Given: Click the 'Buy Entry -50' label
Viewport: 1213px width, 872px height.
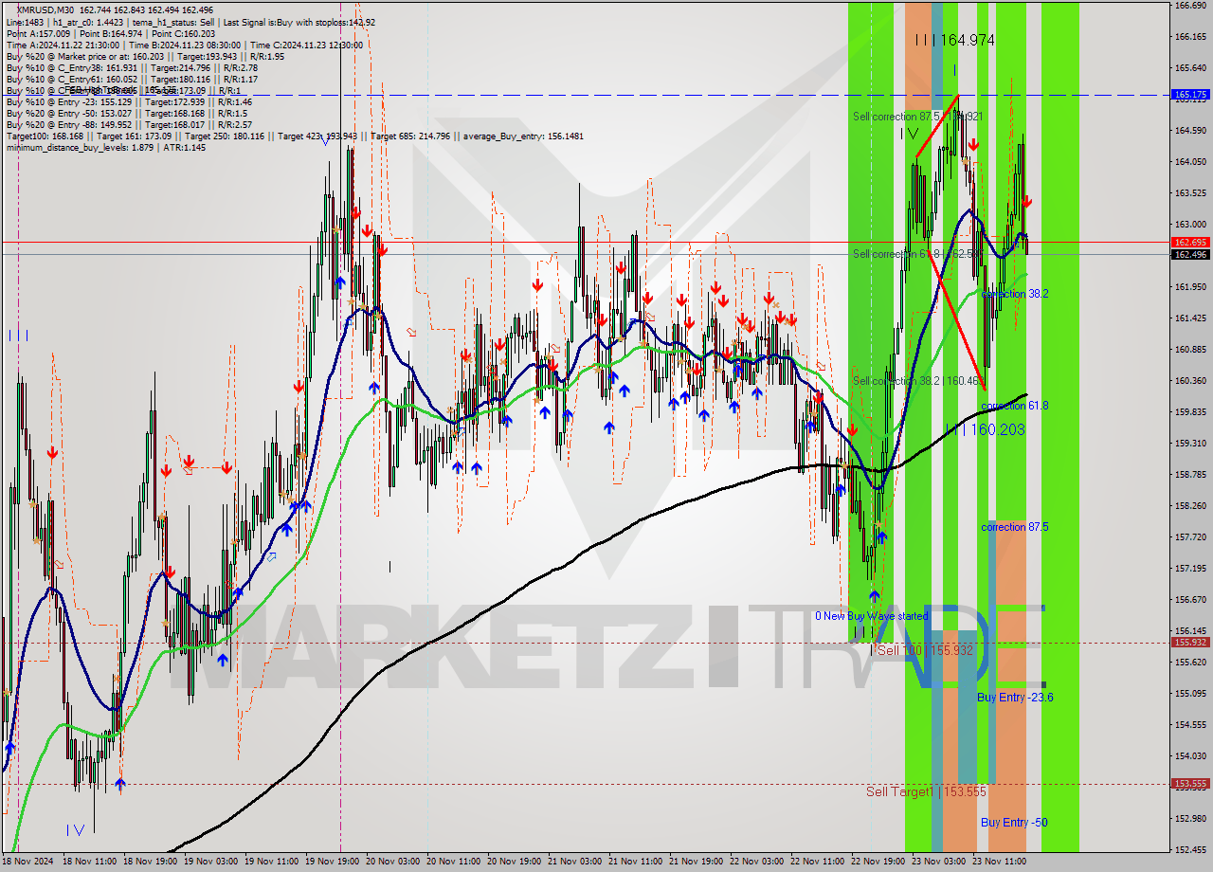Looking at the screenshot, I should 1014,823.
